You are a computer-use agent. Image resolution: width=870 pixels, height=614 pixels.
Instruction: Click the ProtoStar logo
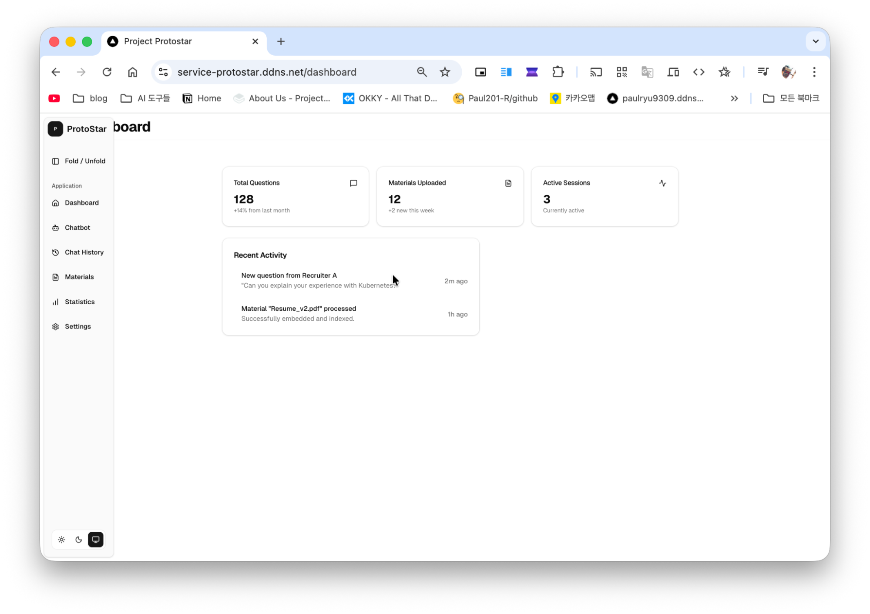pyautogui.click(x=56, y=129)
